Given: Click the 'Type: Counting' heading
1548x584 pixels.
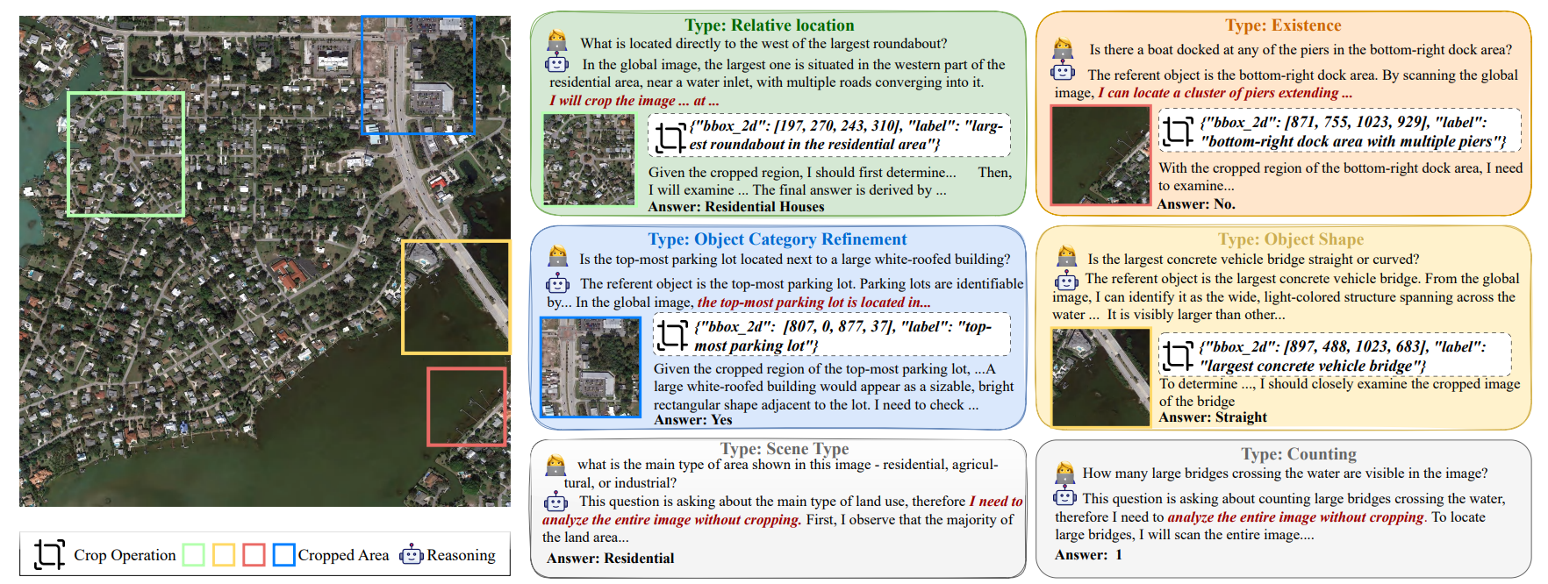Looking at the screenshot, I should click(1298, 453).
